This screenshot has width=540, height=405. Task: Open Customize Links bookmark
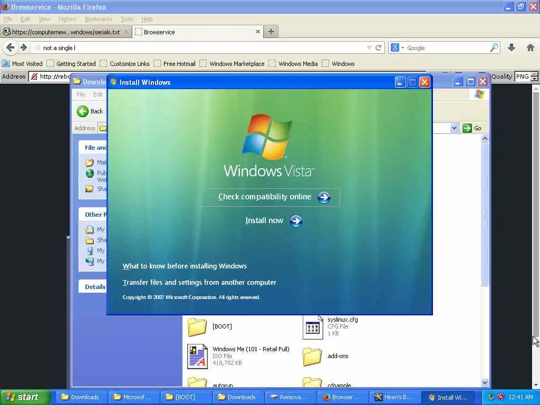(125, 64)
